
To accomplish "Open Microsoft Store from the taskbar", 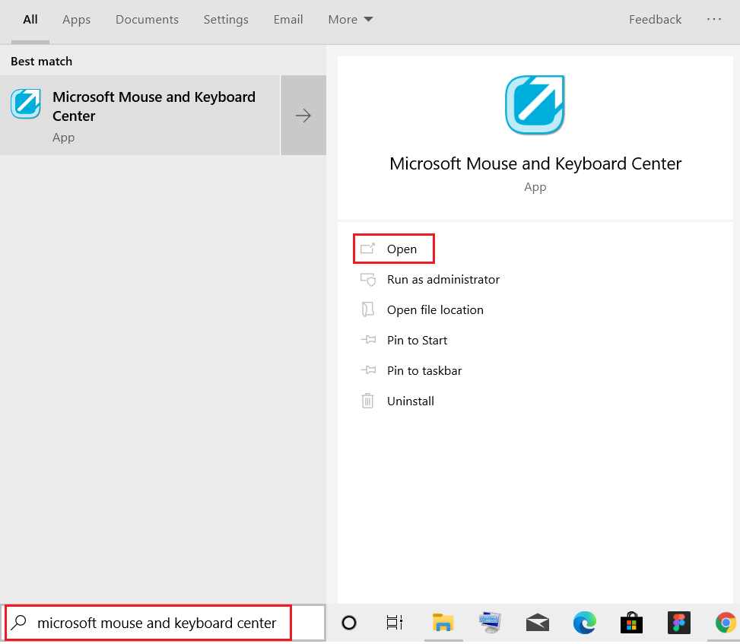I will (x=630, y=623).
